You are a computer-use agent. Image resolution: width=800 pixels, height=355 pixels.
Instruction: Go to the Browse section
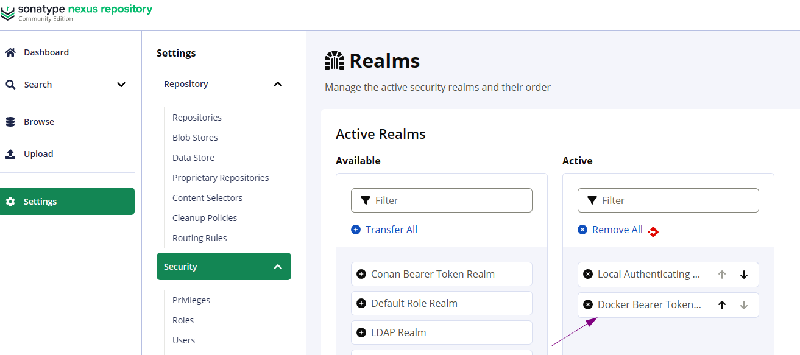(x=38, y=122)
